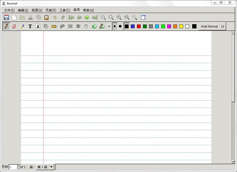Click the Arial Normal font button
Screen dimensions: 237x172
(x=209, y=26)
